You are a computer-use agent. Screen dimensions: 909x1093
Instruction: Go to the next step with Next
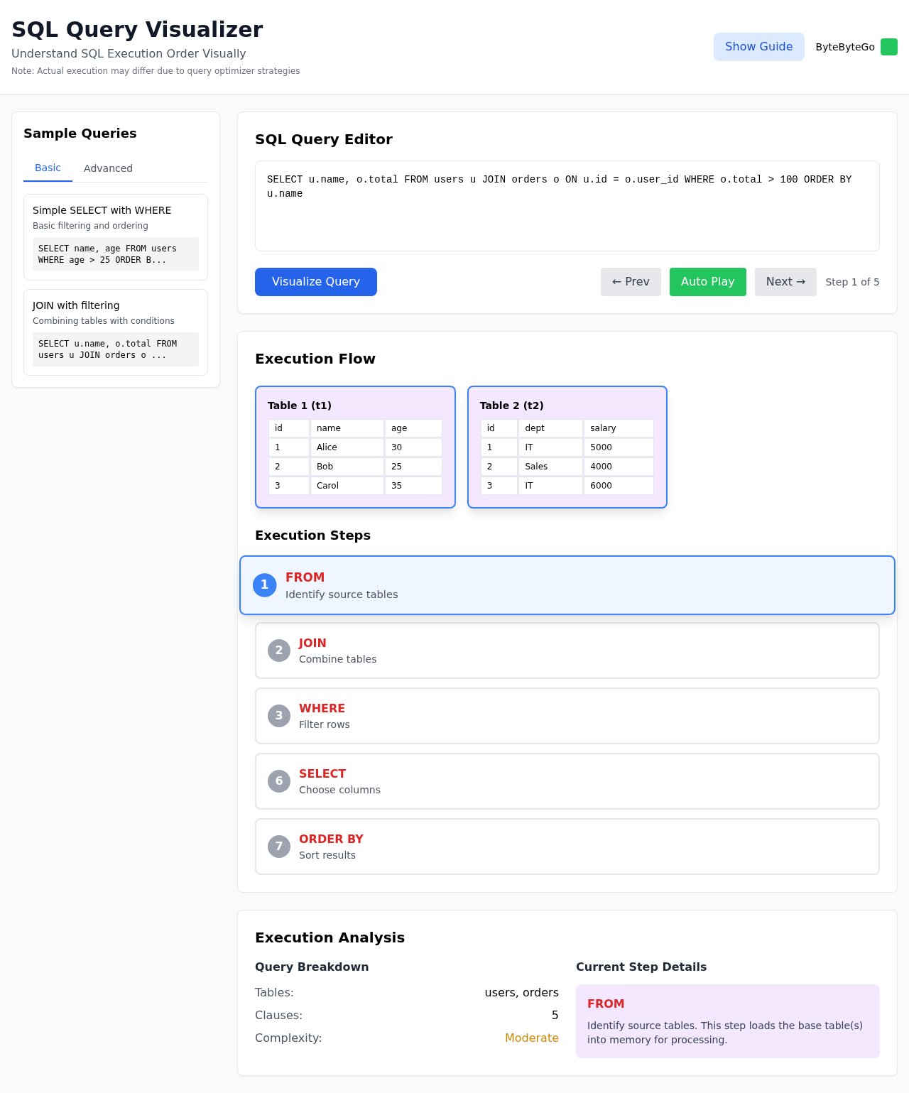coord(785,282)
